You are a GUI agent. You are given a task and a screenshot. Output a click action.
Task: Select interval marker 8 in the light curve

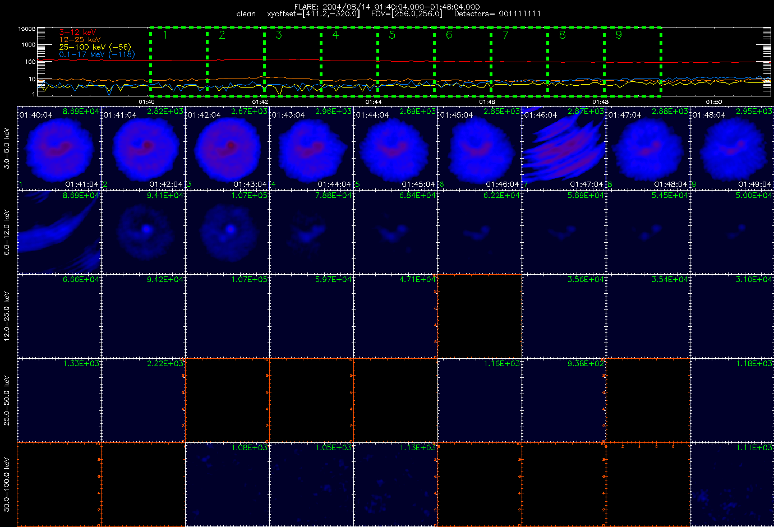pos(562,35)
